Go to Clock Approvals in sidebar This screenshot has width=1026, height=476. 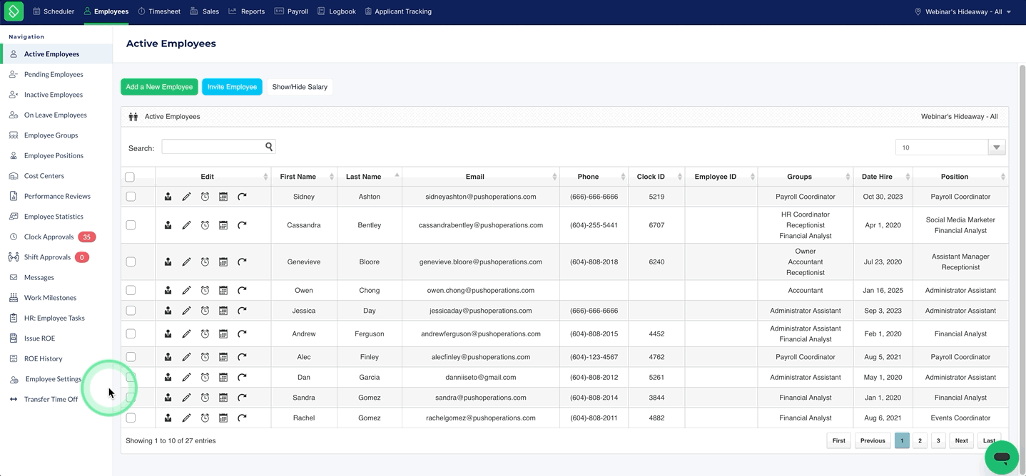49,237
